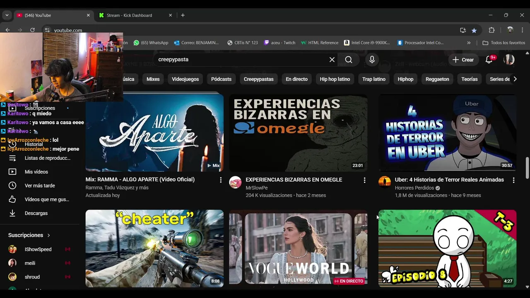Close the Kick Dashboard browser tab

tap(170, 15)
